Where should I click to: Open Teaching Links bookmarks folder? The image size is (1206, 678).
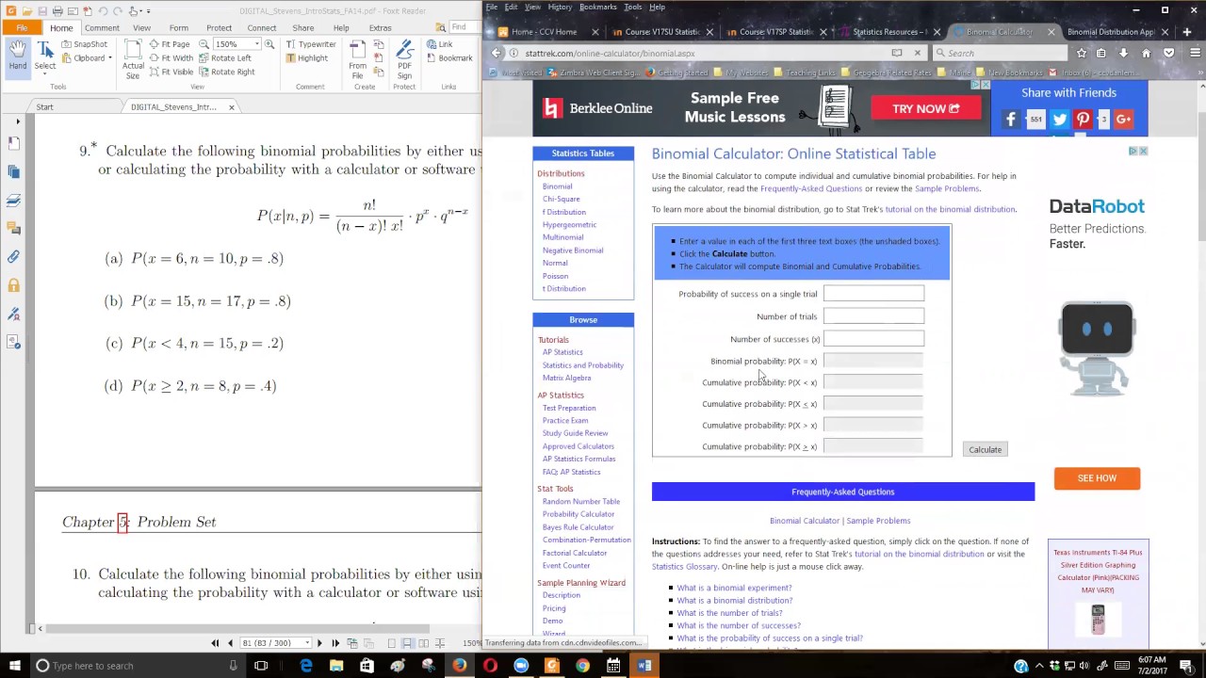tap(804, 73)
